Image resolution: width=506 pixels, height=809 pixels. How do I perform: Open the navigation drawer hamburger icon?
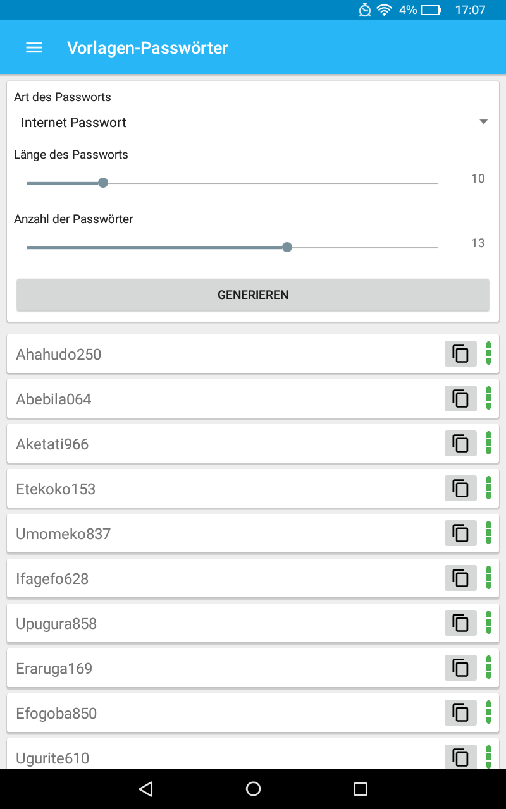34,47
